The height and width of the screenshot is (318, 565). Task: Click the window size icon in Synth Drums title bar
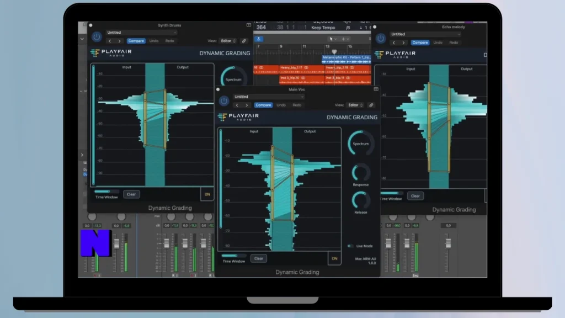[x=249, y=25]
